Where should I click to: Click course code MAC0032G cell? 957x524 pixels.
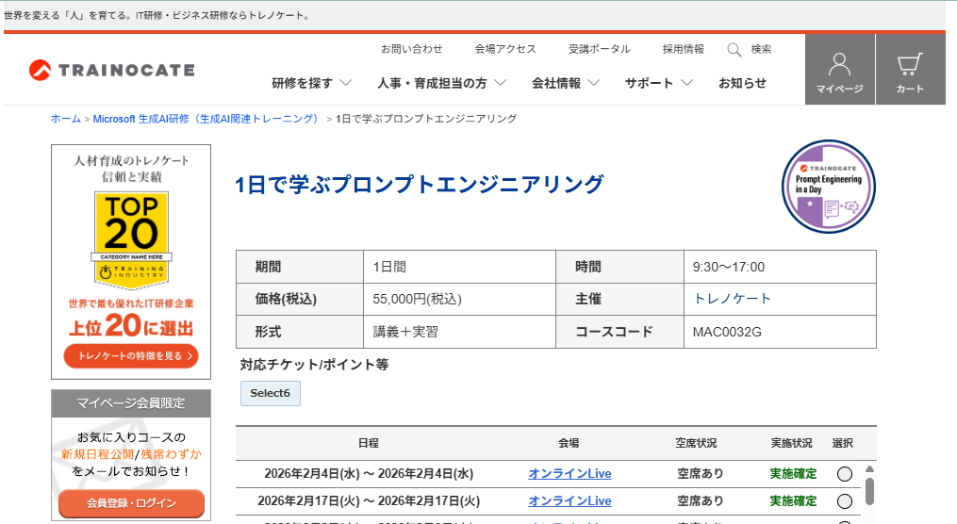click(780, 332)
